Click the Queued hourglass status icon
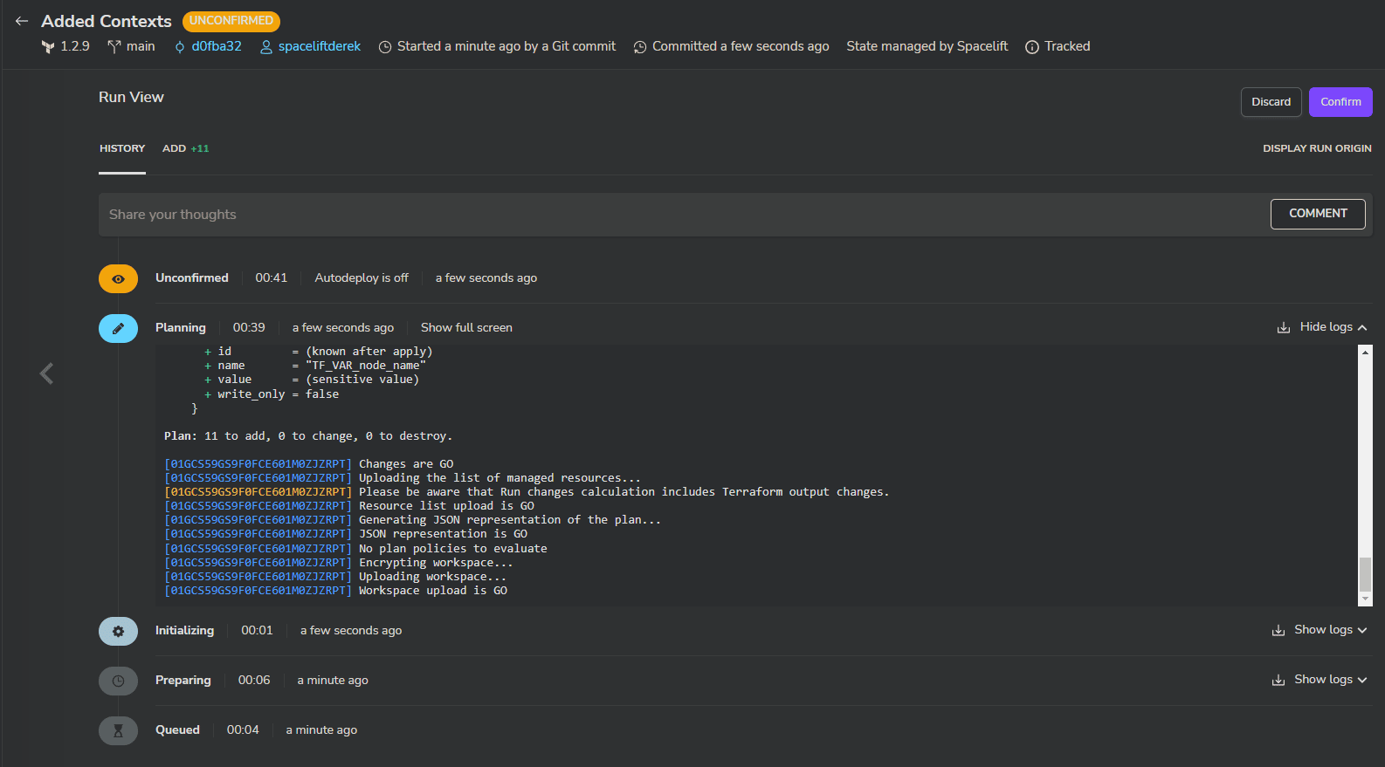1385x767 pixels. point(118,731)
